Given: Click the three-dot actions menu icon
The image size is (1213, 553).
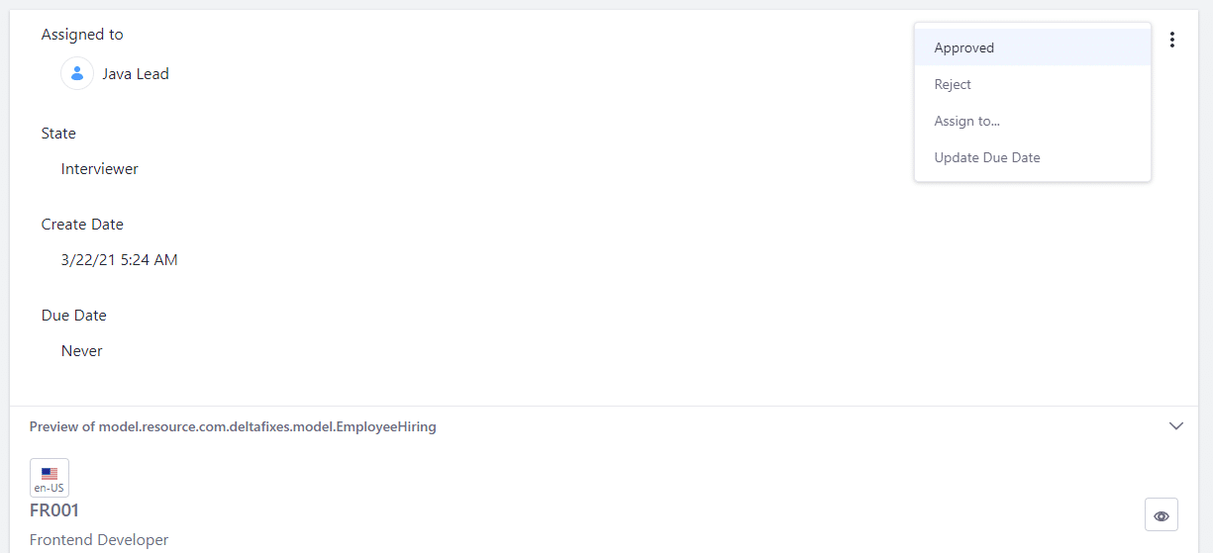Looking at the screenshot, I should [x=1172, y=41].
